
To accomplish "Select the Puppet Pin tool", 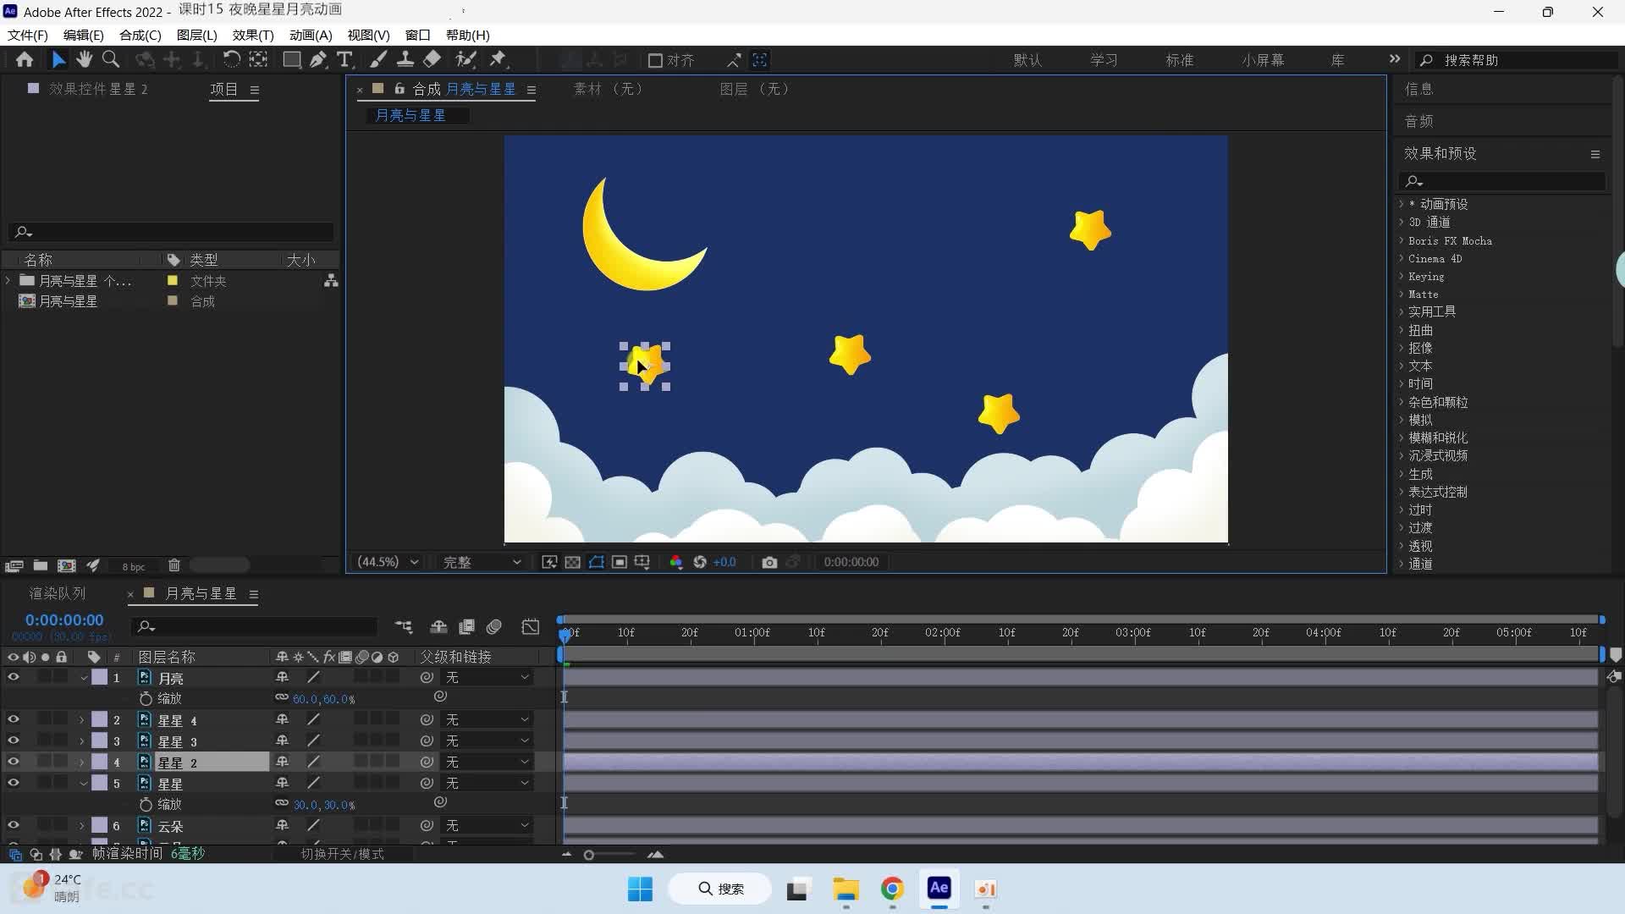I will click(x=498, y=59).
